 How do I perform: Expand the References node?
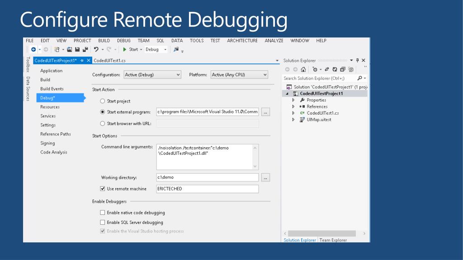(x=293, y=107)
